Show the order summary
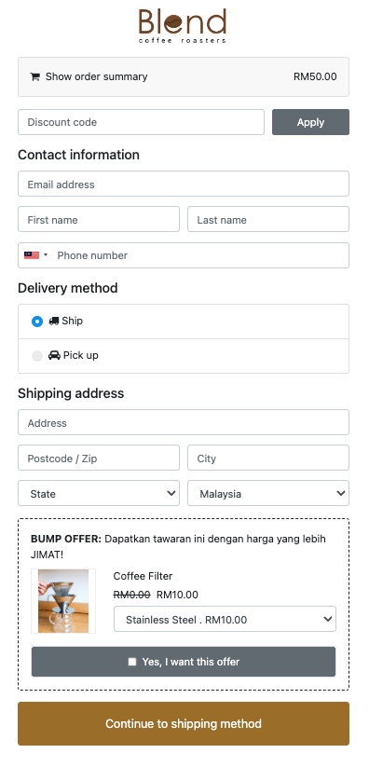 click(184, 76)
